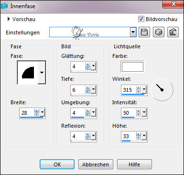Decrease the Höhe value with down arrow
184x175 pixels.
(139, 138)
